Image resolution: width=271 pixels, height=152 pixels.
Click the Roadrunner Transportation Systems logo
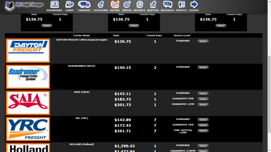pyautogui.click(x=28, y=77)
